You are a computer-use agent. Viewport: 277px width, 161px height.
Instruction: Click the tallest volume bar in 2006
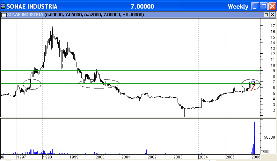[x=255, y=138]
